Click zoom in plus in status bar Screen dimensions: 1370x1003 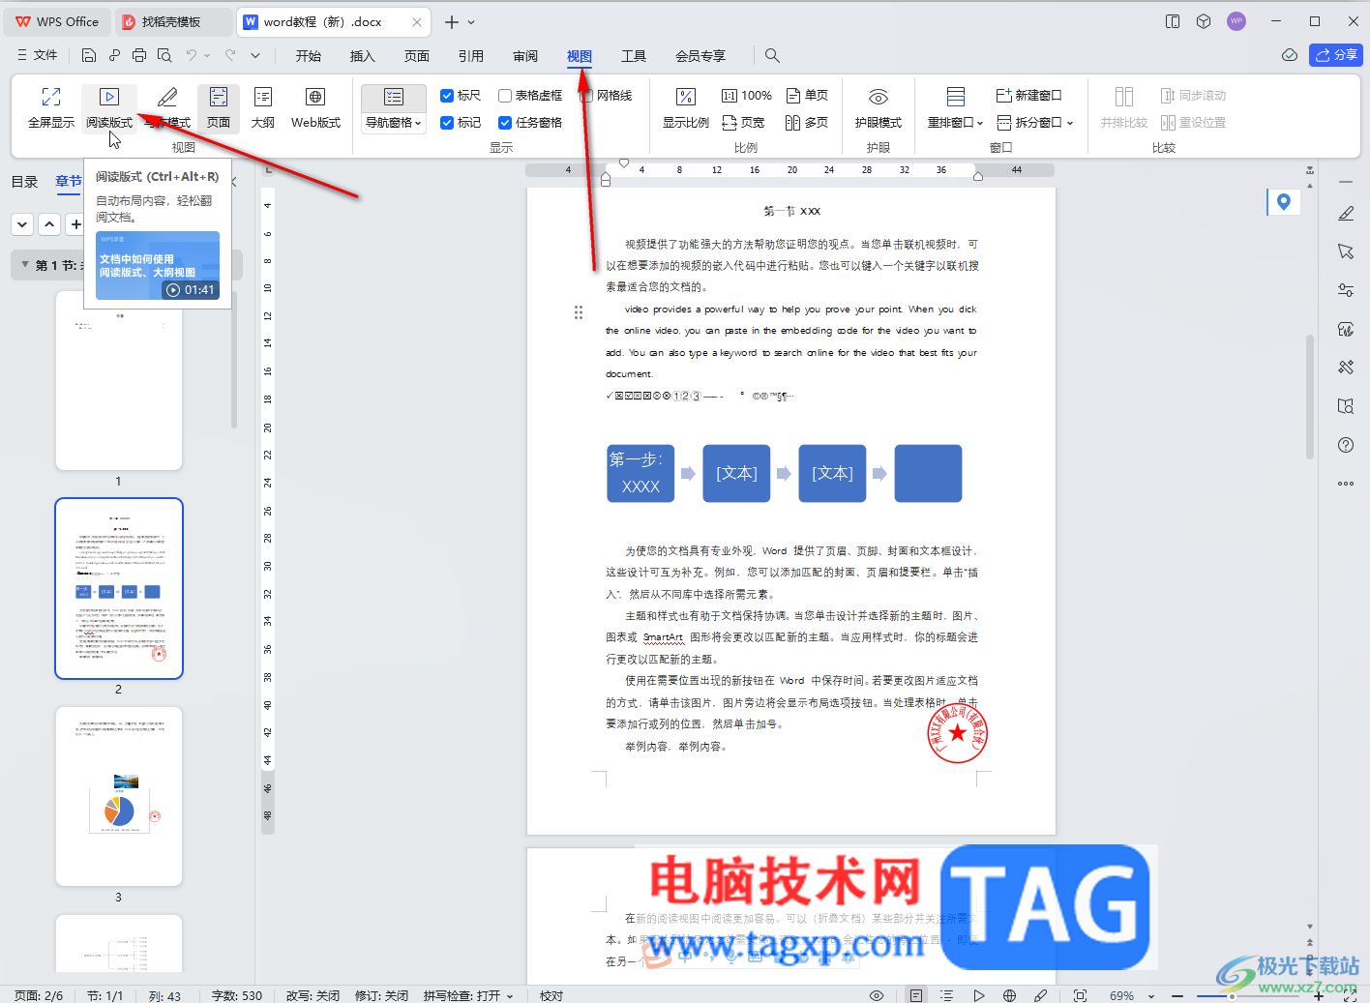coord(1318,995)
